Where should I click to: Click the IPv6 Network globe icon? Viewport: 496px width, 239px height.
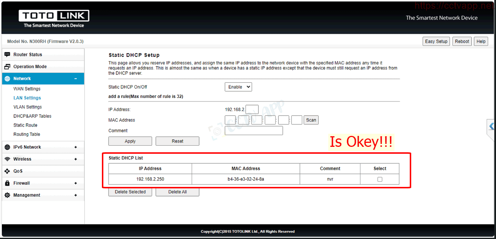[x=7, y=147]
